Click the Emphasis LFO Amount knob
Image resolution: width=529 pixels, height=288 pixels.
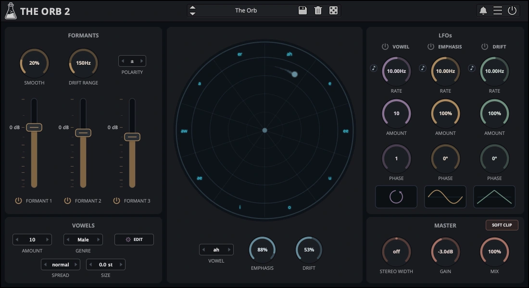click(445, 113)
